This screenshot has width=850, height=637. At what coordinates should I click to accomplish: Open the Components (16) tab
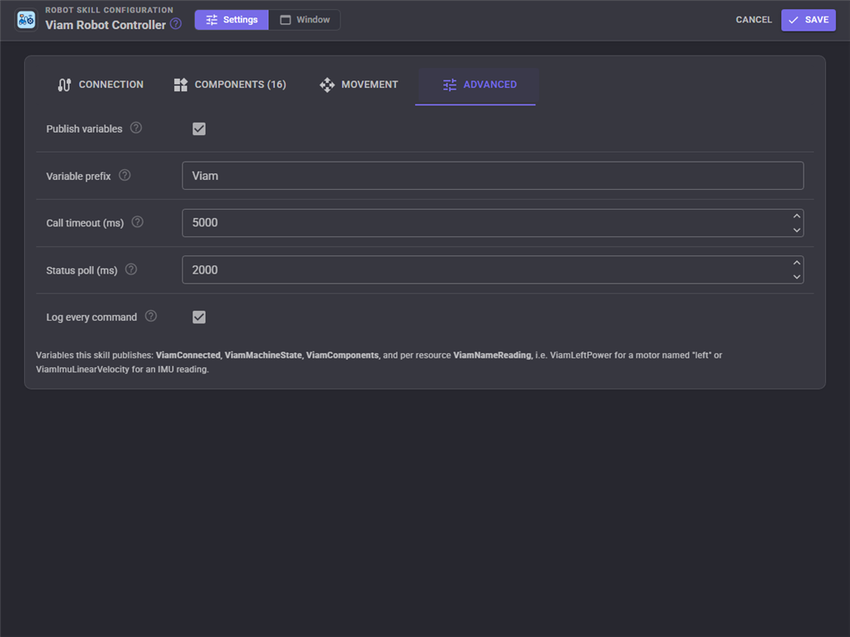click(x=230, y=85)
